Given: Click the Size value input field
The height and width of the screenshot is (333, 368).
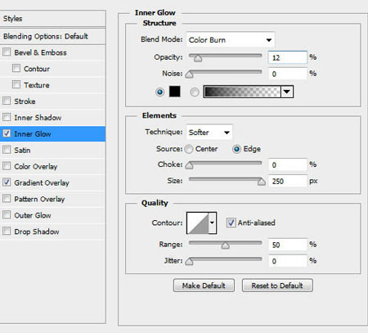Looking at the screenshot, I should tap(288, 181).
